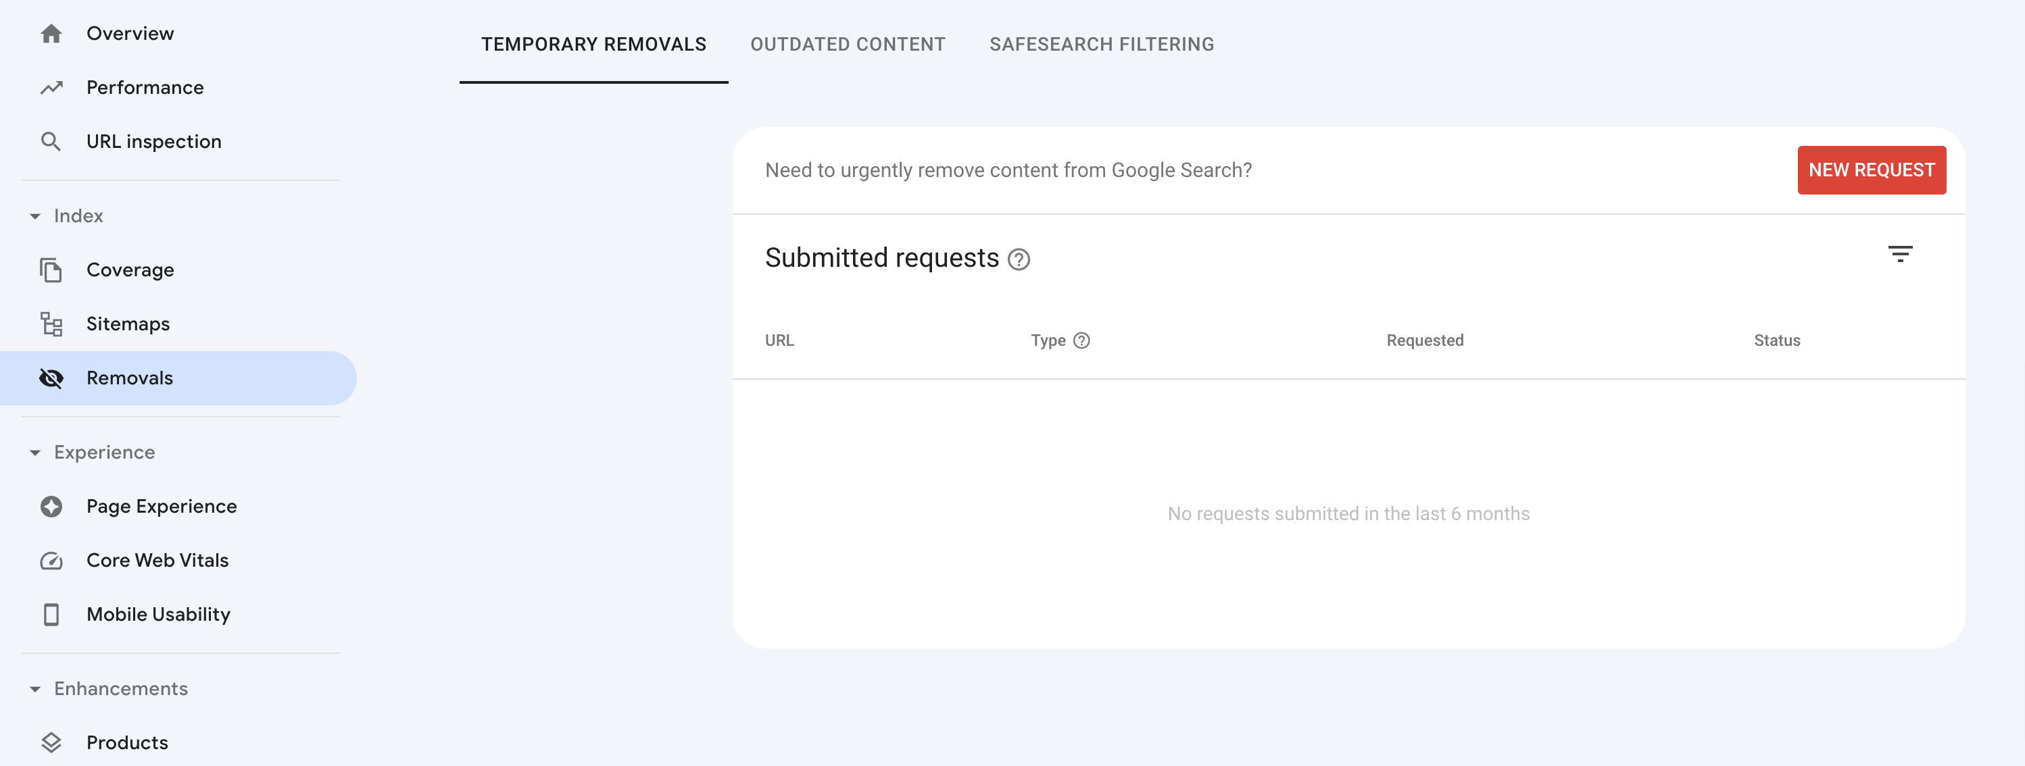Switch to Outdated Content tab

pos(847,44)
